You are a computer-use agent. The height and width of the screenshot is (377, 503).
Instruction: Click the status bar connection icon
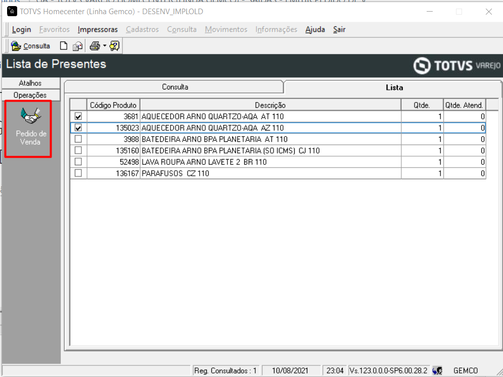437,371
